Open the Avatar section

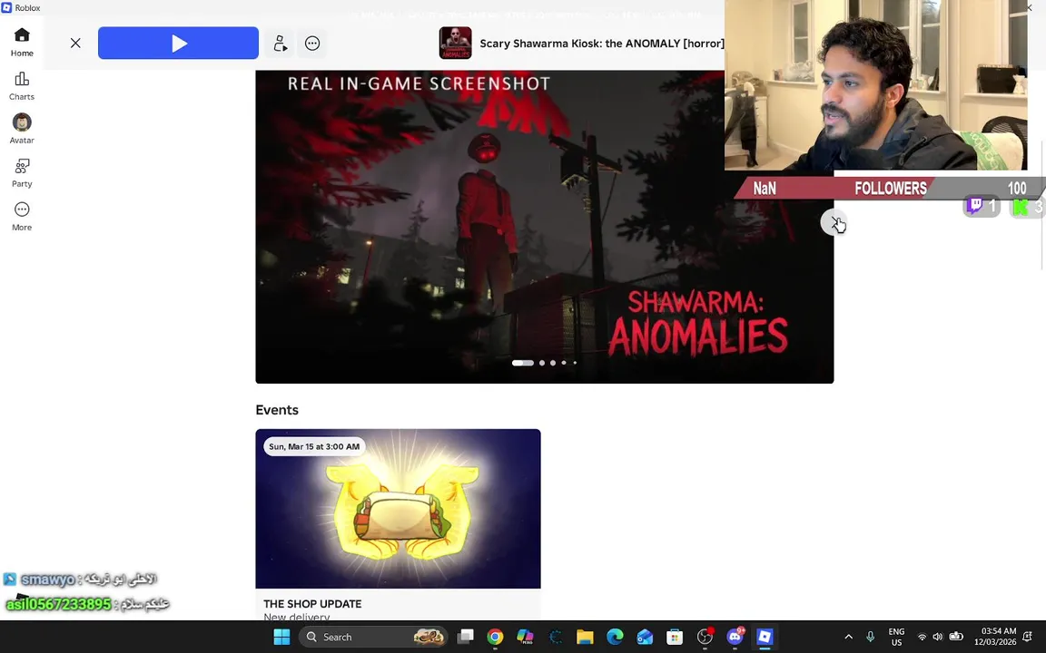point(22,130)
